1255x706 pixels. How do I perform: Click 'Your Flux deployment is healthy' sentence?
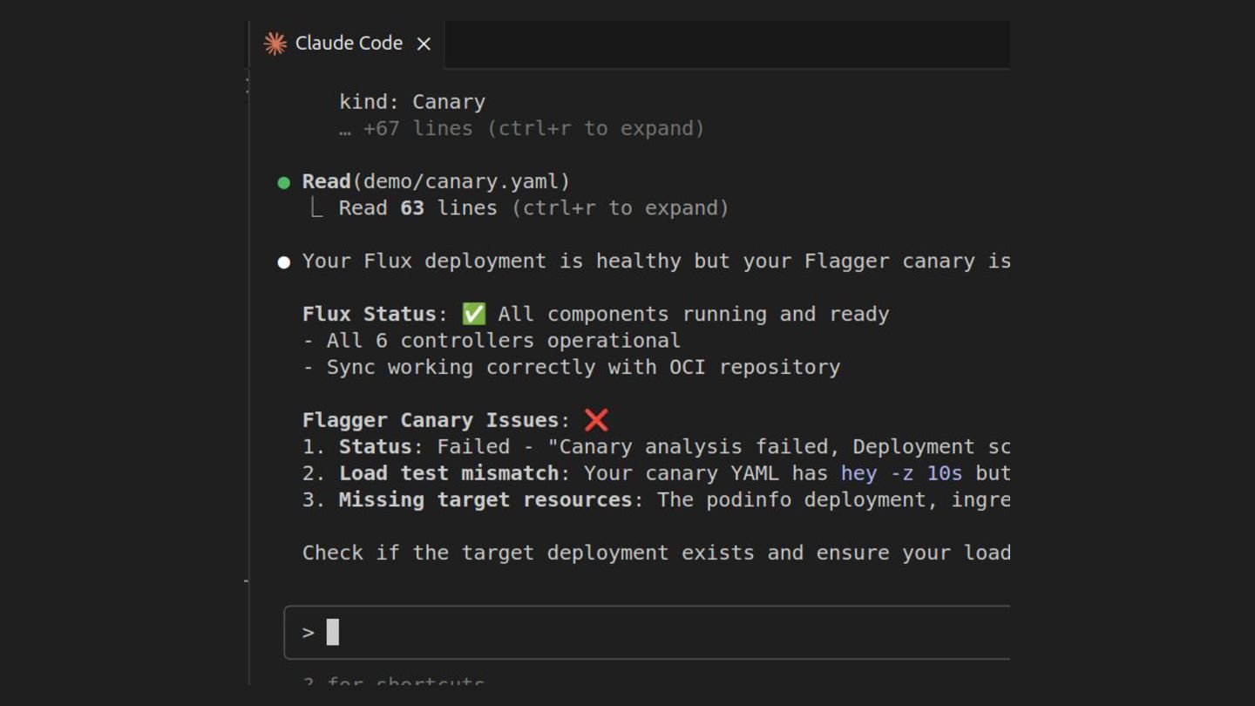(656, 261)
